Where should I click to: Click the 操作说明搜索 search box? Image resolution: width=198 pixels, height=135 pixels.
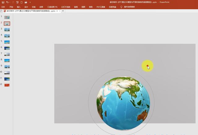coord(130,6)
